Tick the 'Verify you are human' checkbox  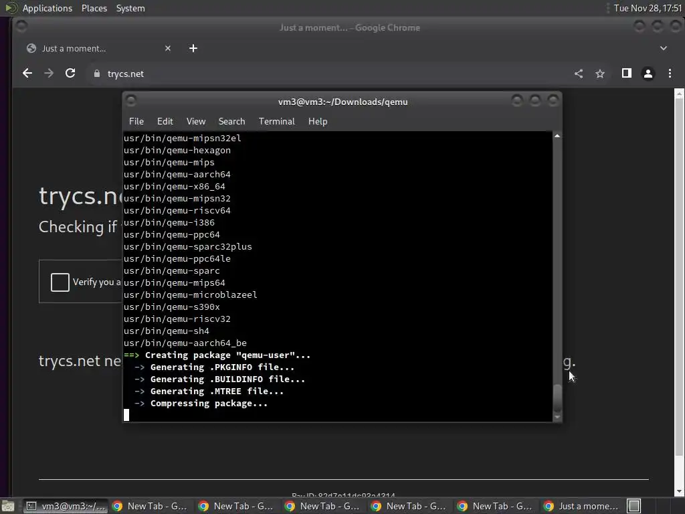pos(60,282)
